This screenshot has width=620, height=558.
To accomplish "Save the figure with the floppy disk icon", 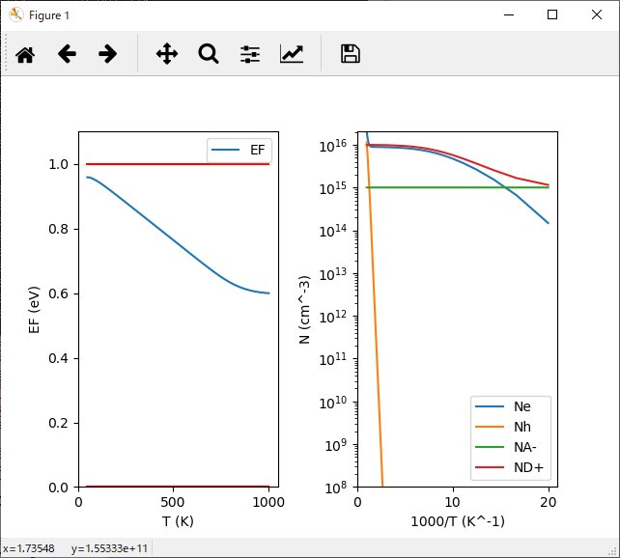I will 351,54.
